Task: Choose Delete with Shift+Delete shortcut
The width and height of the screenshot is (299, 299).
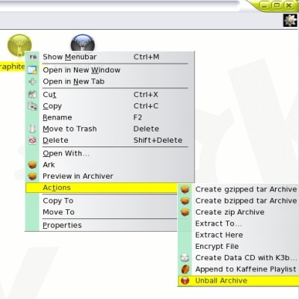Action: [110, 141]
